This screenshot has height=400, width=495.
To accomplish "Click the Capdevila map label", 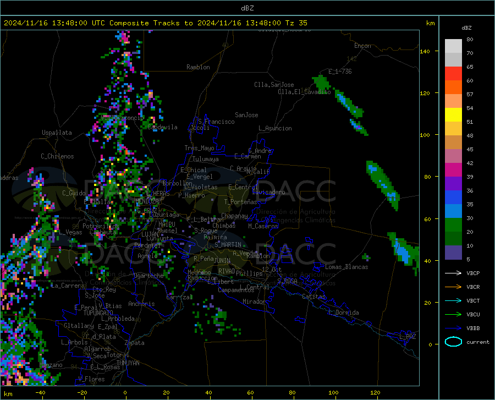I will (x=162, y=127).
